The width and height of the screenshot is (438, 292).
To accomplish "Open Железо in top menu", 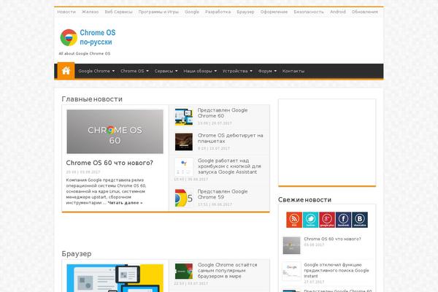I will point(91,12).
